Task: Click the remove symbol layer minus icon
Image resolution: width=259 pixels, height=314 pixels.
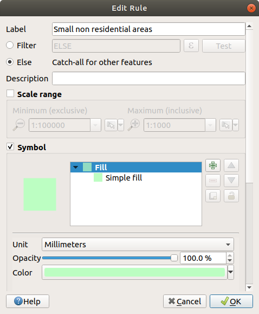Action: point(213,181)
